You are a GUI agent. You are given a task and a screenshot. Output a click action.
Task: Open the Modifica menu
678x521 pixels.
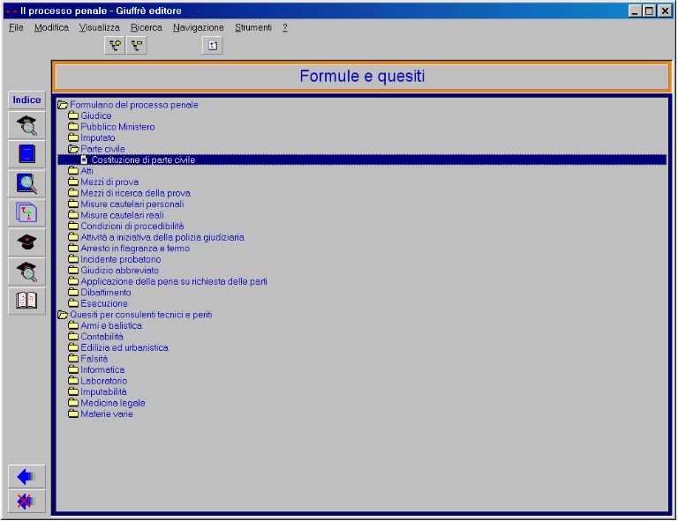click(x=51, y=27)
